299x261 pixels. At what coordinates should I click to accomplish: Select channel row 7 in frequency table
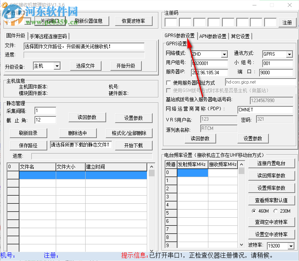(171, 229)
